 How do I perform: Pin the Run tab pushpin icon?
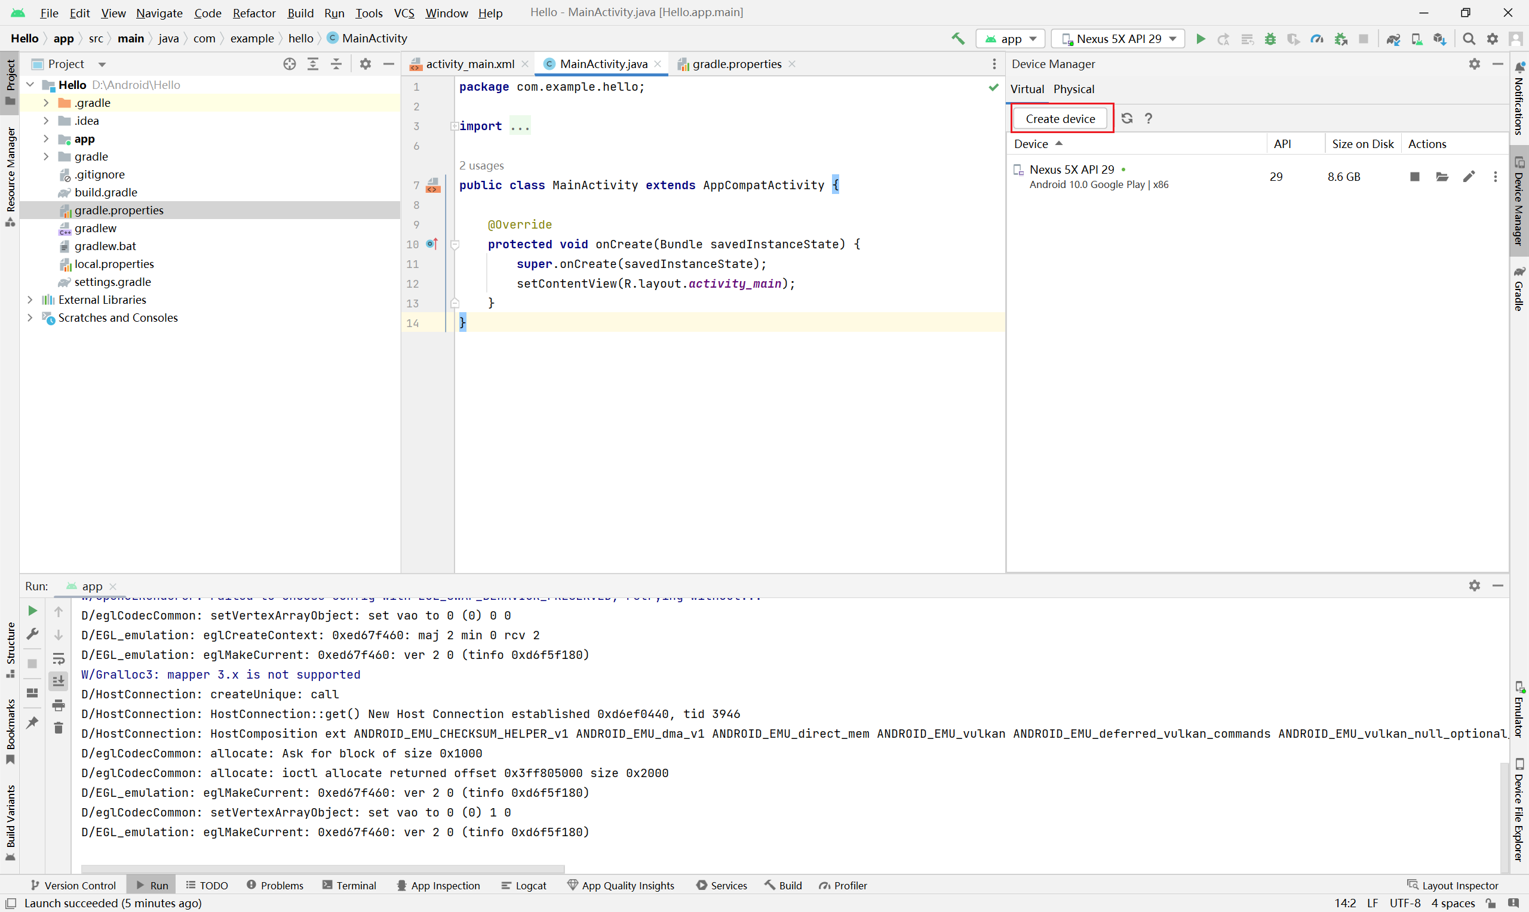click(x=33, y=723)
